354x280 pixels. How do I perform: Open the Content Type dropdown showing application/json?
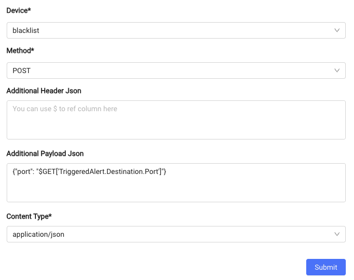click(x=176, y=234)
